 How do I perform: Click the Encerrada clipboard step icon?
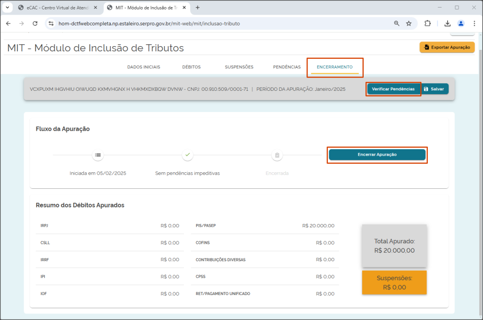[x=277, y=155]
